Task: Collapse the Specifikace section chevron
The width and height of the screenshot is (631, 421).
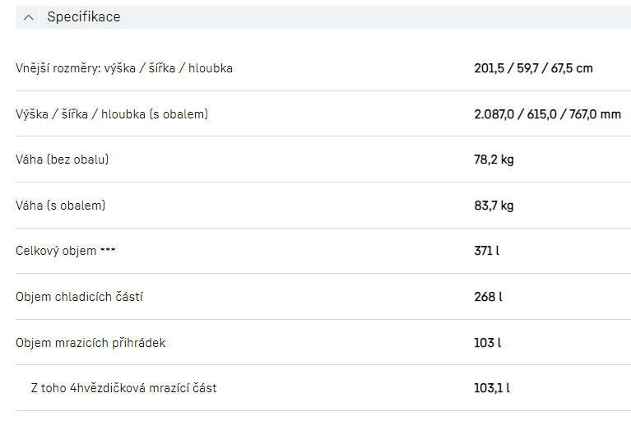Action: tap(29, 17)
